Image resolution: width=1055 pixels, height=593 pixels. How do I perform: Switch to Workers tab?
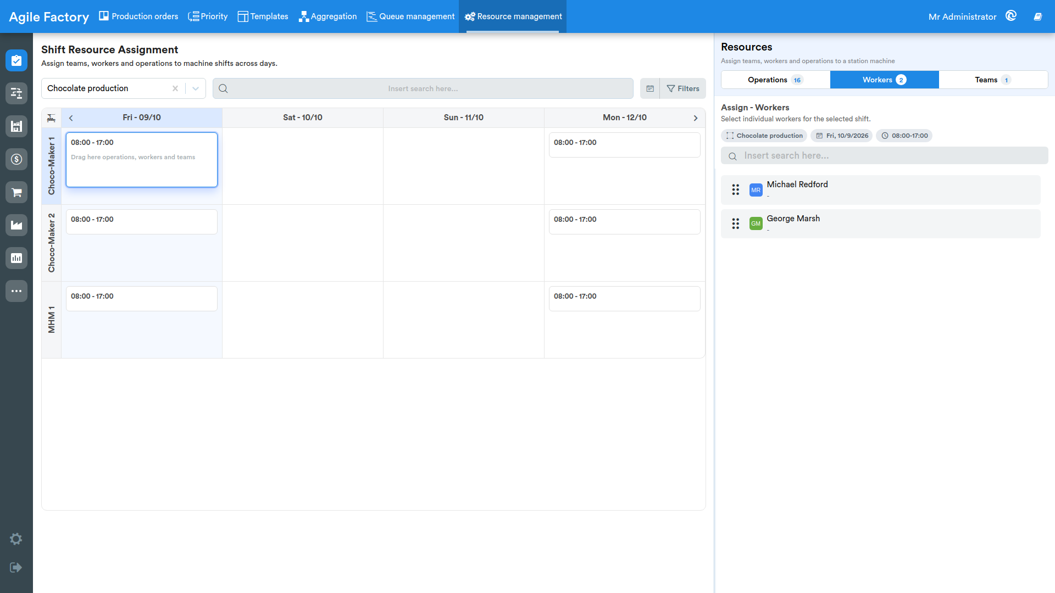(884, 80)
